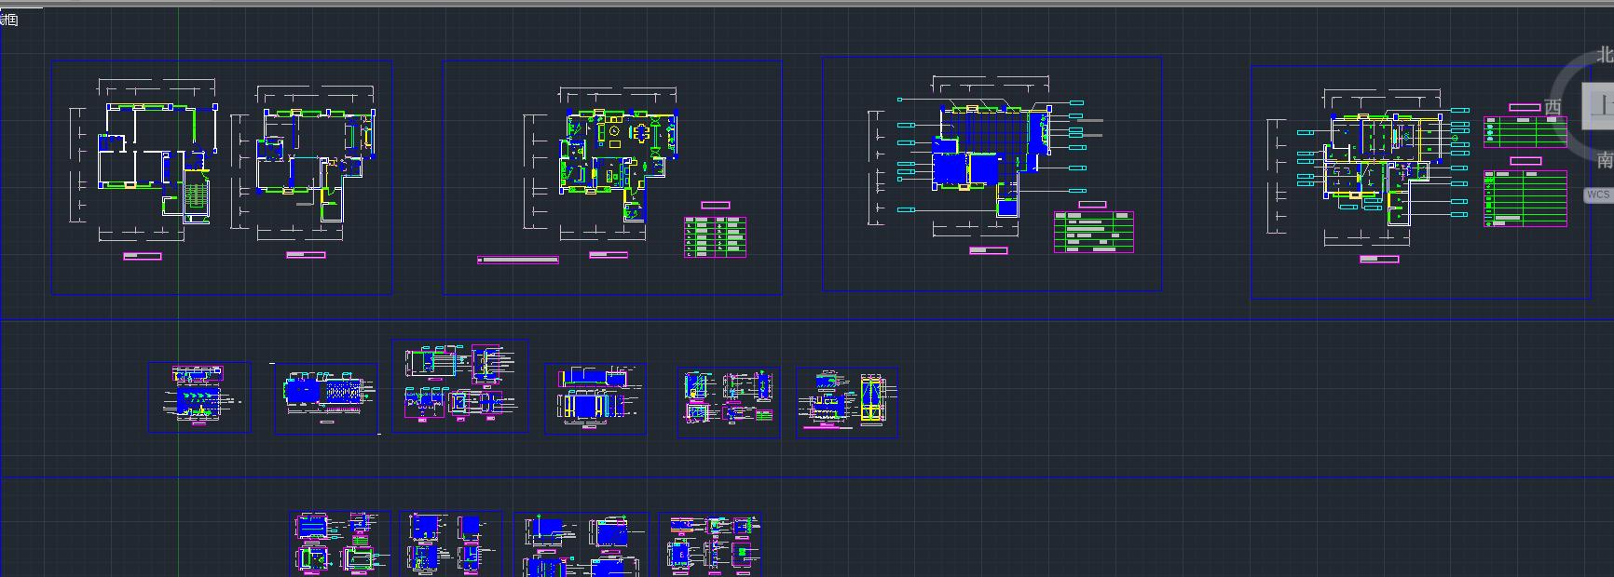Click the green material table beside flooring plan
1614x577 pixels.
point(1094,232)
